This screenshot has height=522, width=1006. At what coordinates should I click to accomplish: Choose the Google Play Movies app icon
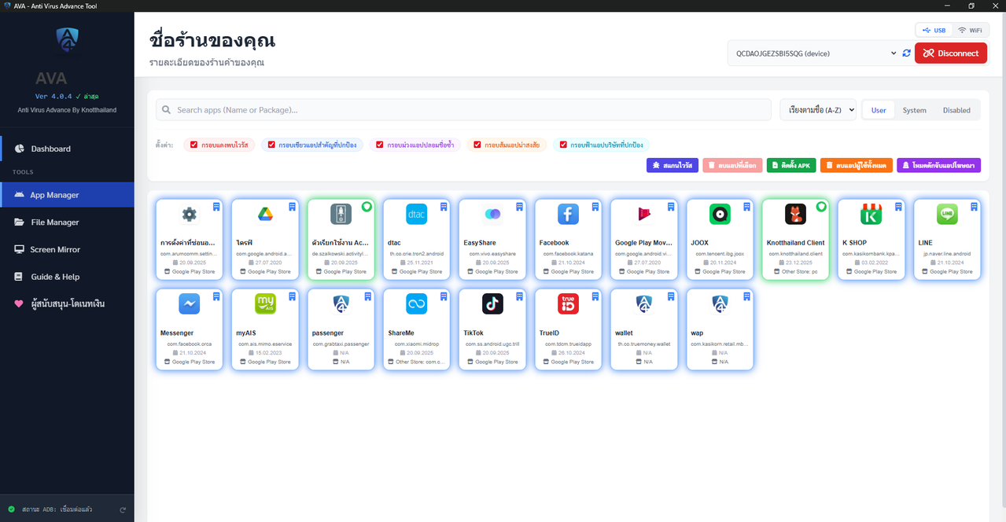(644, 214)
